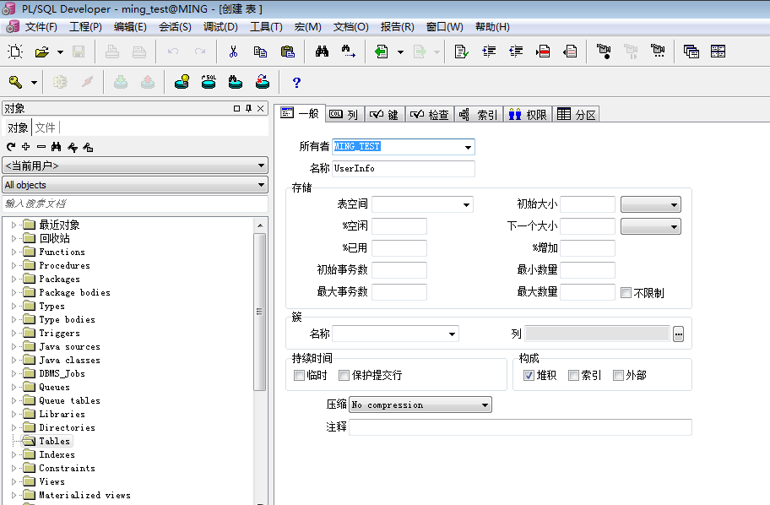Click the Comment selection icon
770x505 pixels.
tap(543, 51)
